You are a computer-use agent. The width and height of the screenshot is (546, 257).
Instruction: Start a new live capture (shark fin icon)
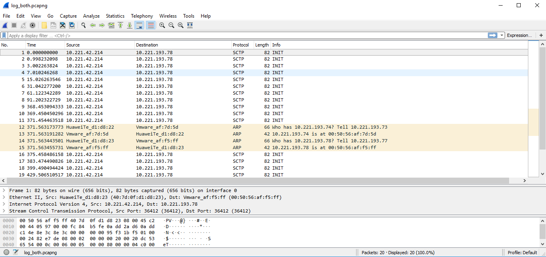4,25
